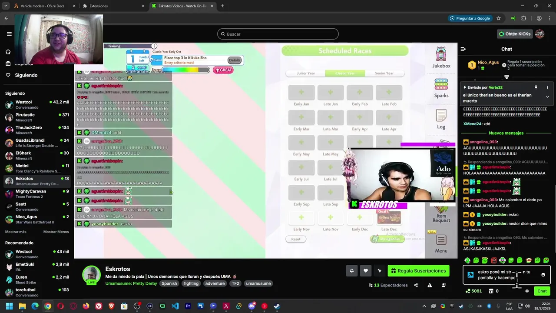The image size is (556, 313).
Task: Click the Spanish tag
Action: pos(169,283)
